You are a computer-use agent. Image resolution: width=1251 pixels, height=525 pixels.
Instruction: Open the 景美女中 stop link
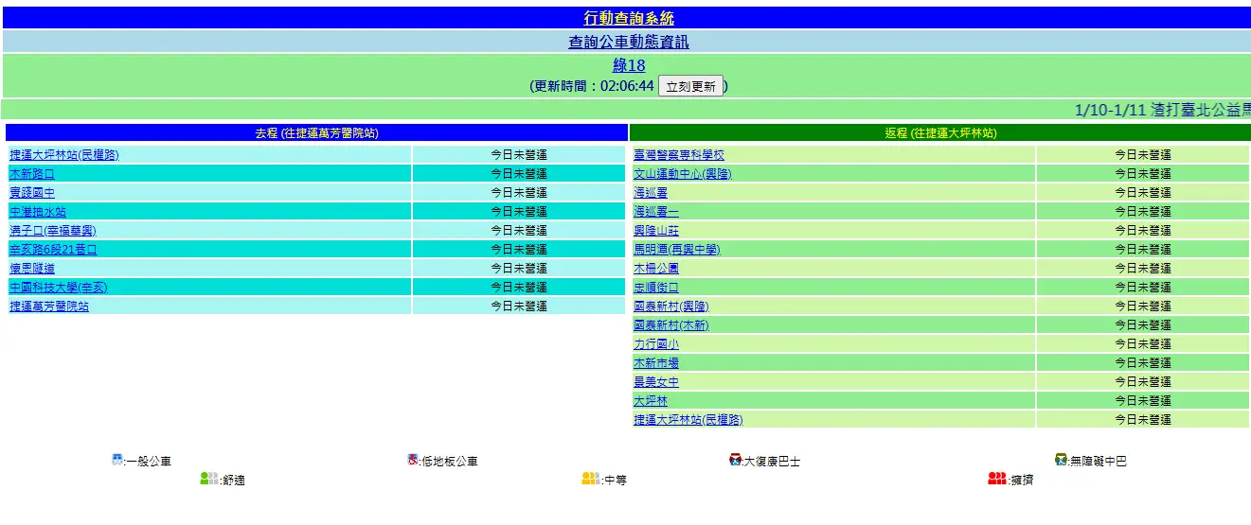click(656, 382)
